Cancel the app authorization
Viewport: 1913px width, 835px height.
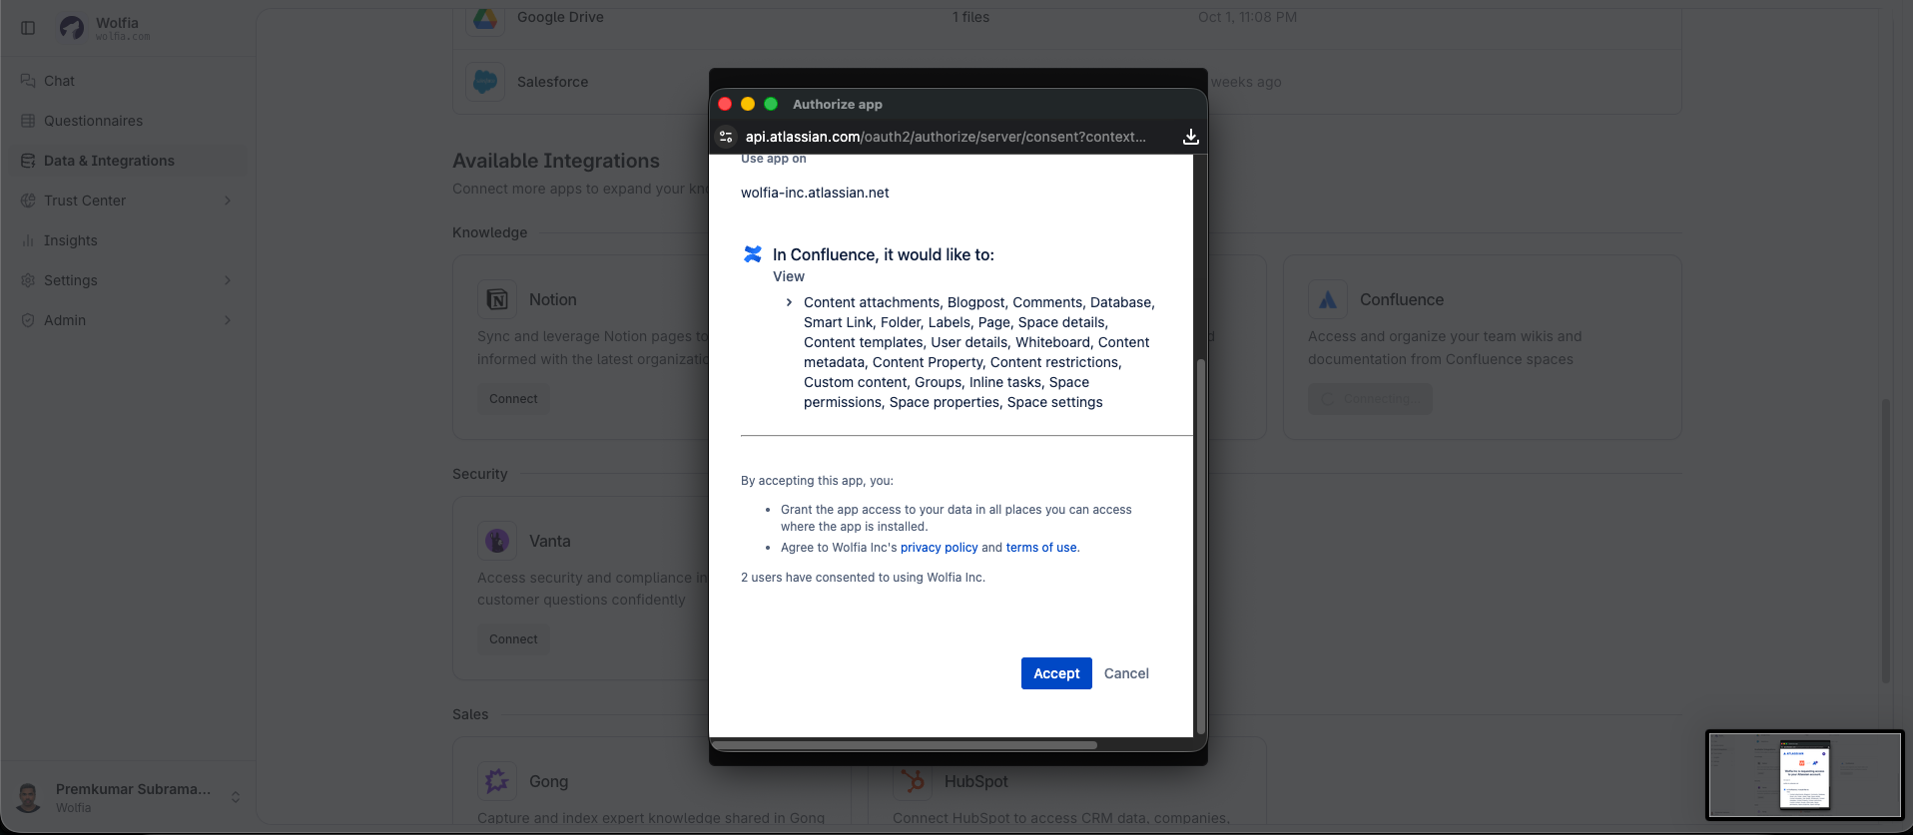point(1126,673)
